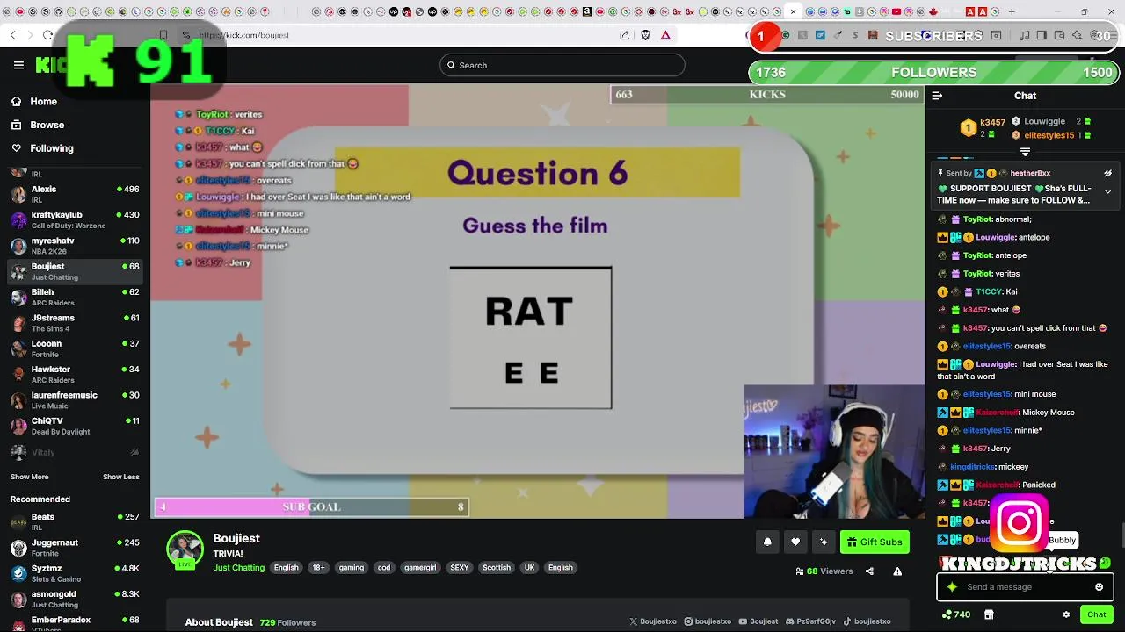This screenshot has height=632, width=1125.
Task: Open recommended Juggernaut channel
Action: point(75,548)
